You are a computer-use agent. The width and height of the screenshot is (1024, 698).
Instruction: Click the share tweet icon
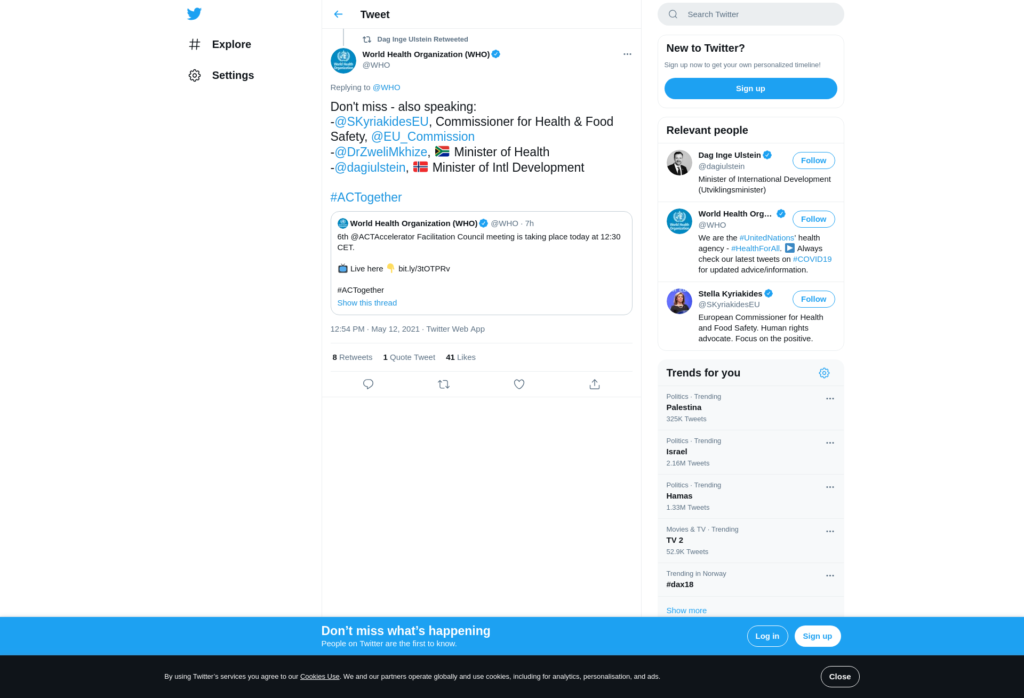pyautogui.click(x=595, y=384)
